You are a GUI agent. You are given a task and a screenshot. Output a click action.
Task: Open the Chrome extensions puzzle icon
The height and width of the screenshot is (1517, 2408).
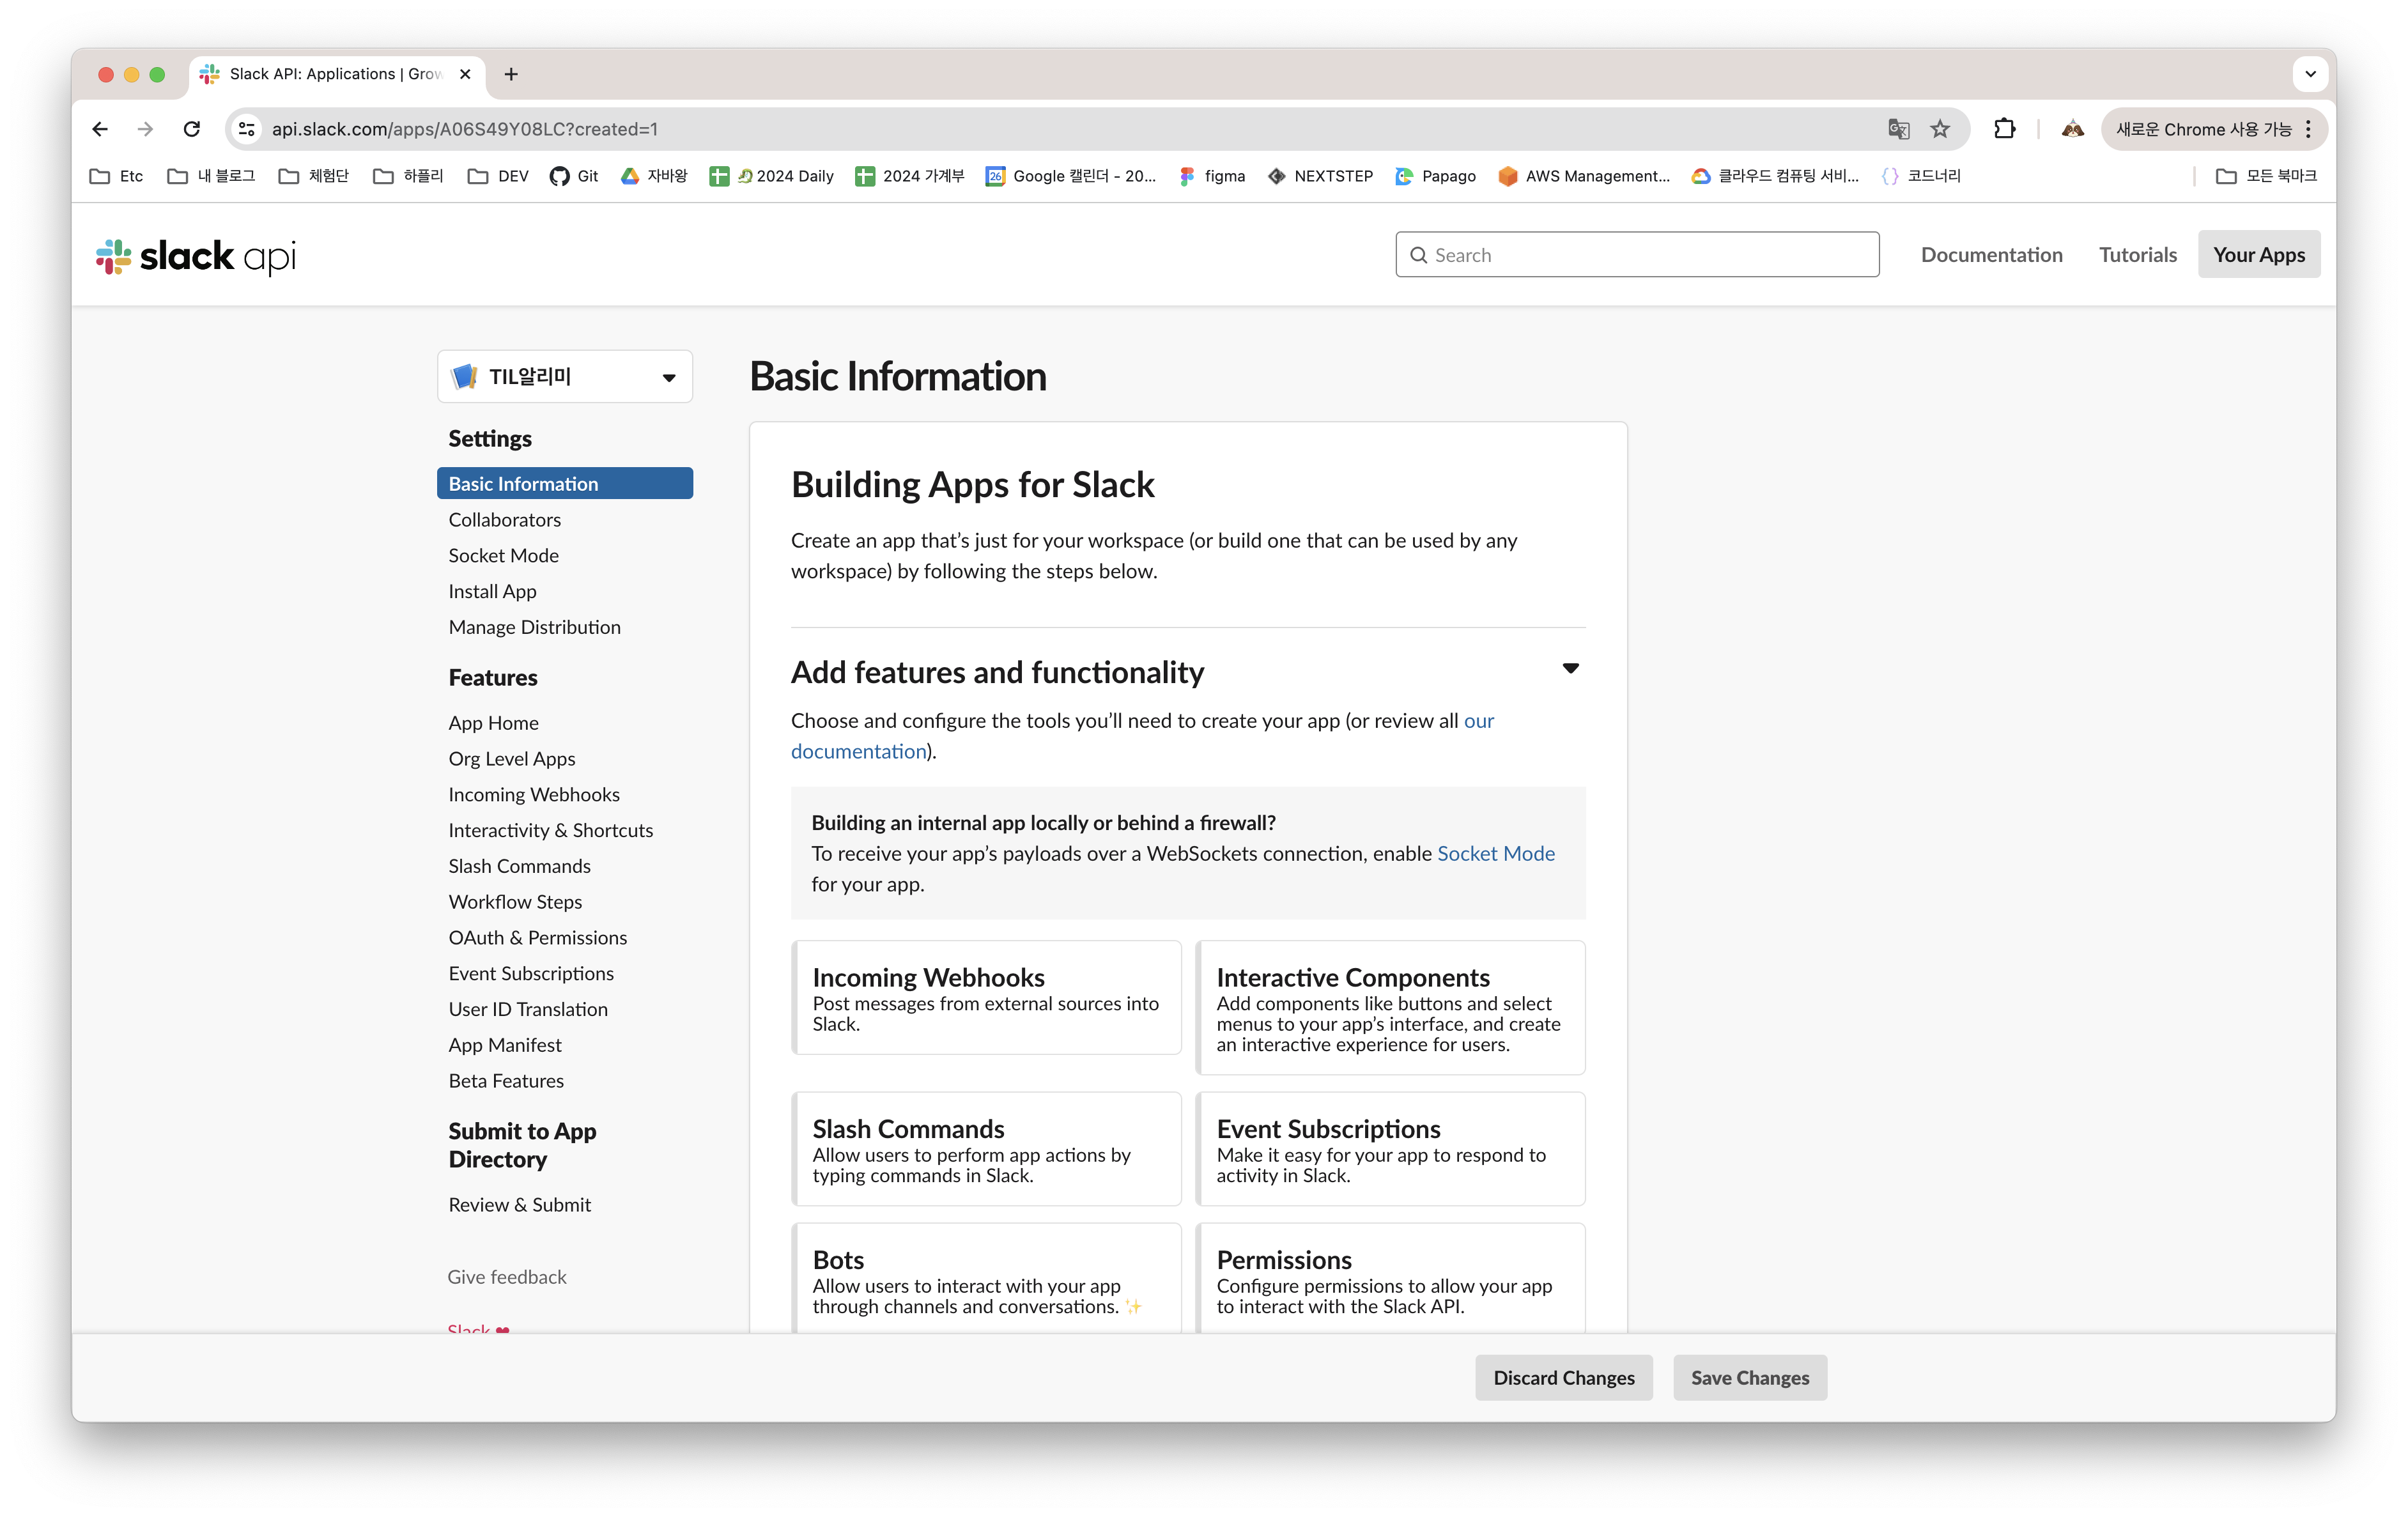(x=2004, y=129)
